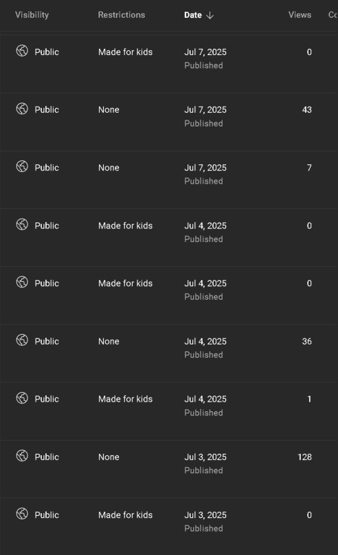The width and height of the screenshot is (338, 555).
Task: Click globe icon for video with 128 views
Action: point(22,455)
